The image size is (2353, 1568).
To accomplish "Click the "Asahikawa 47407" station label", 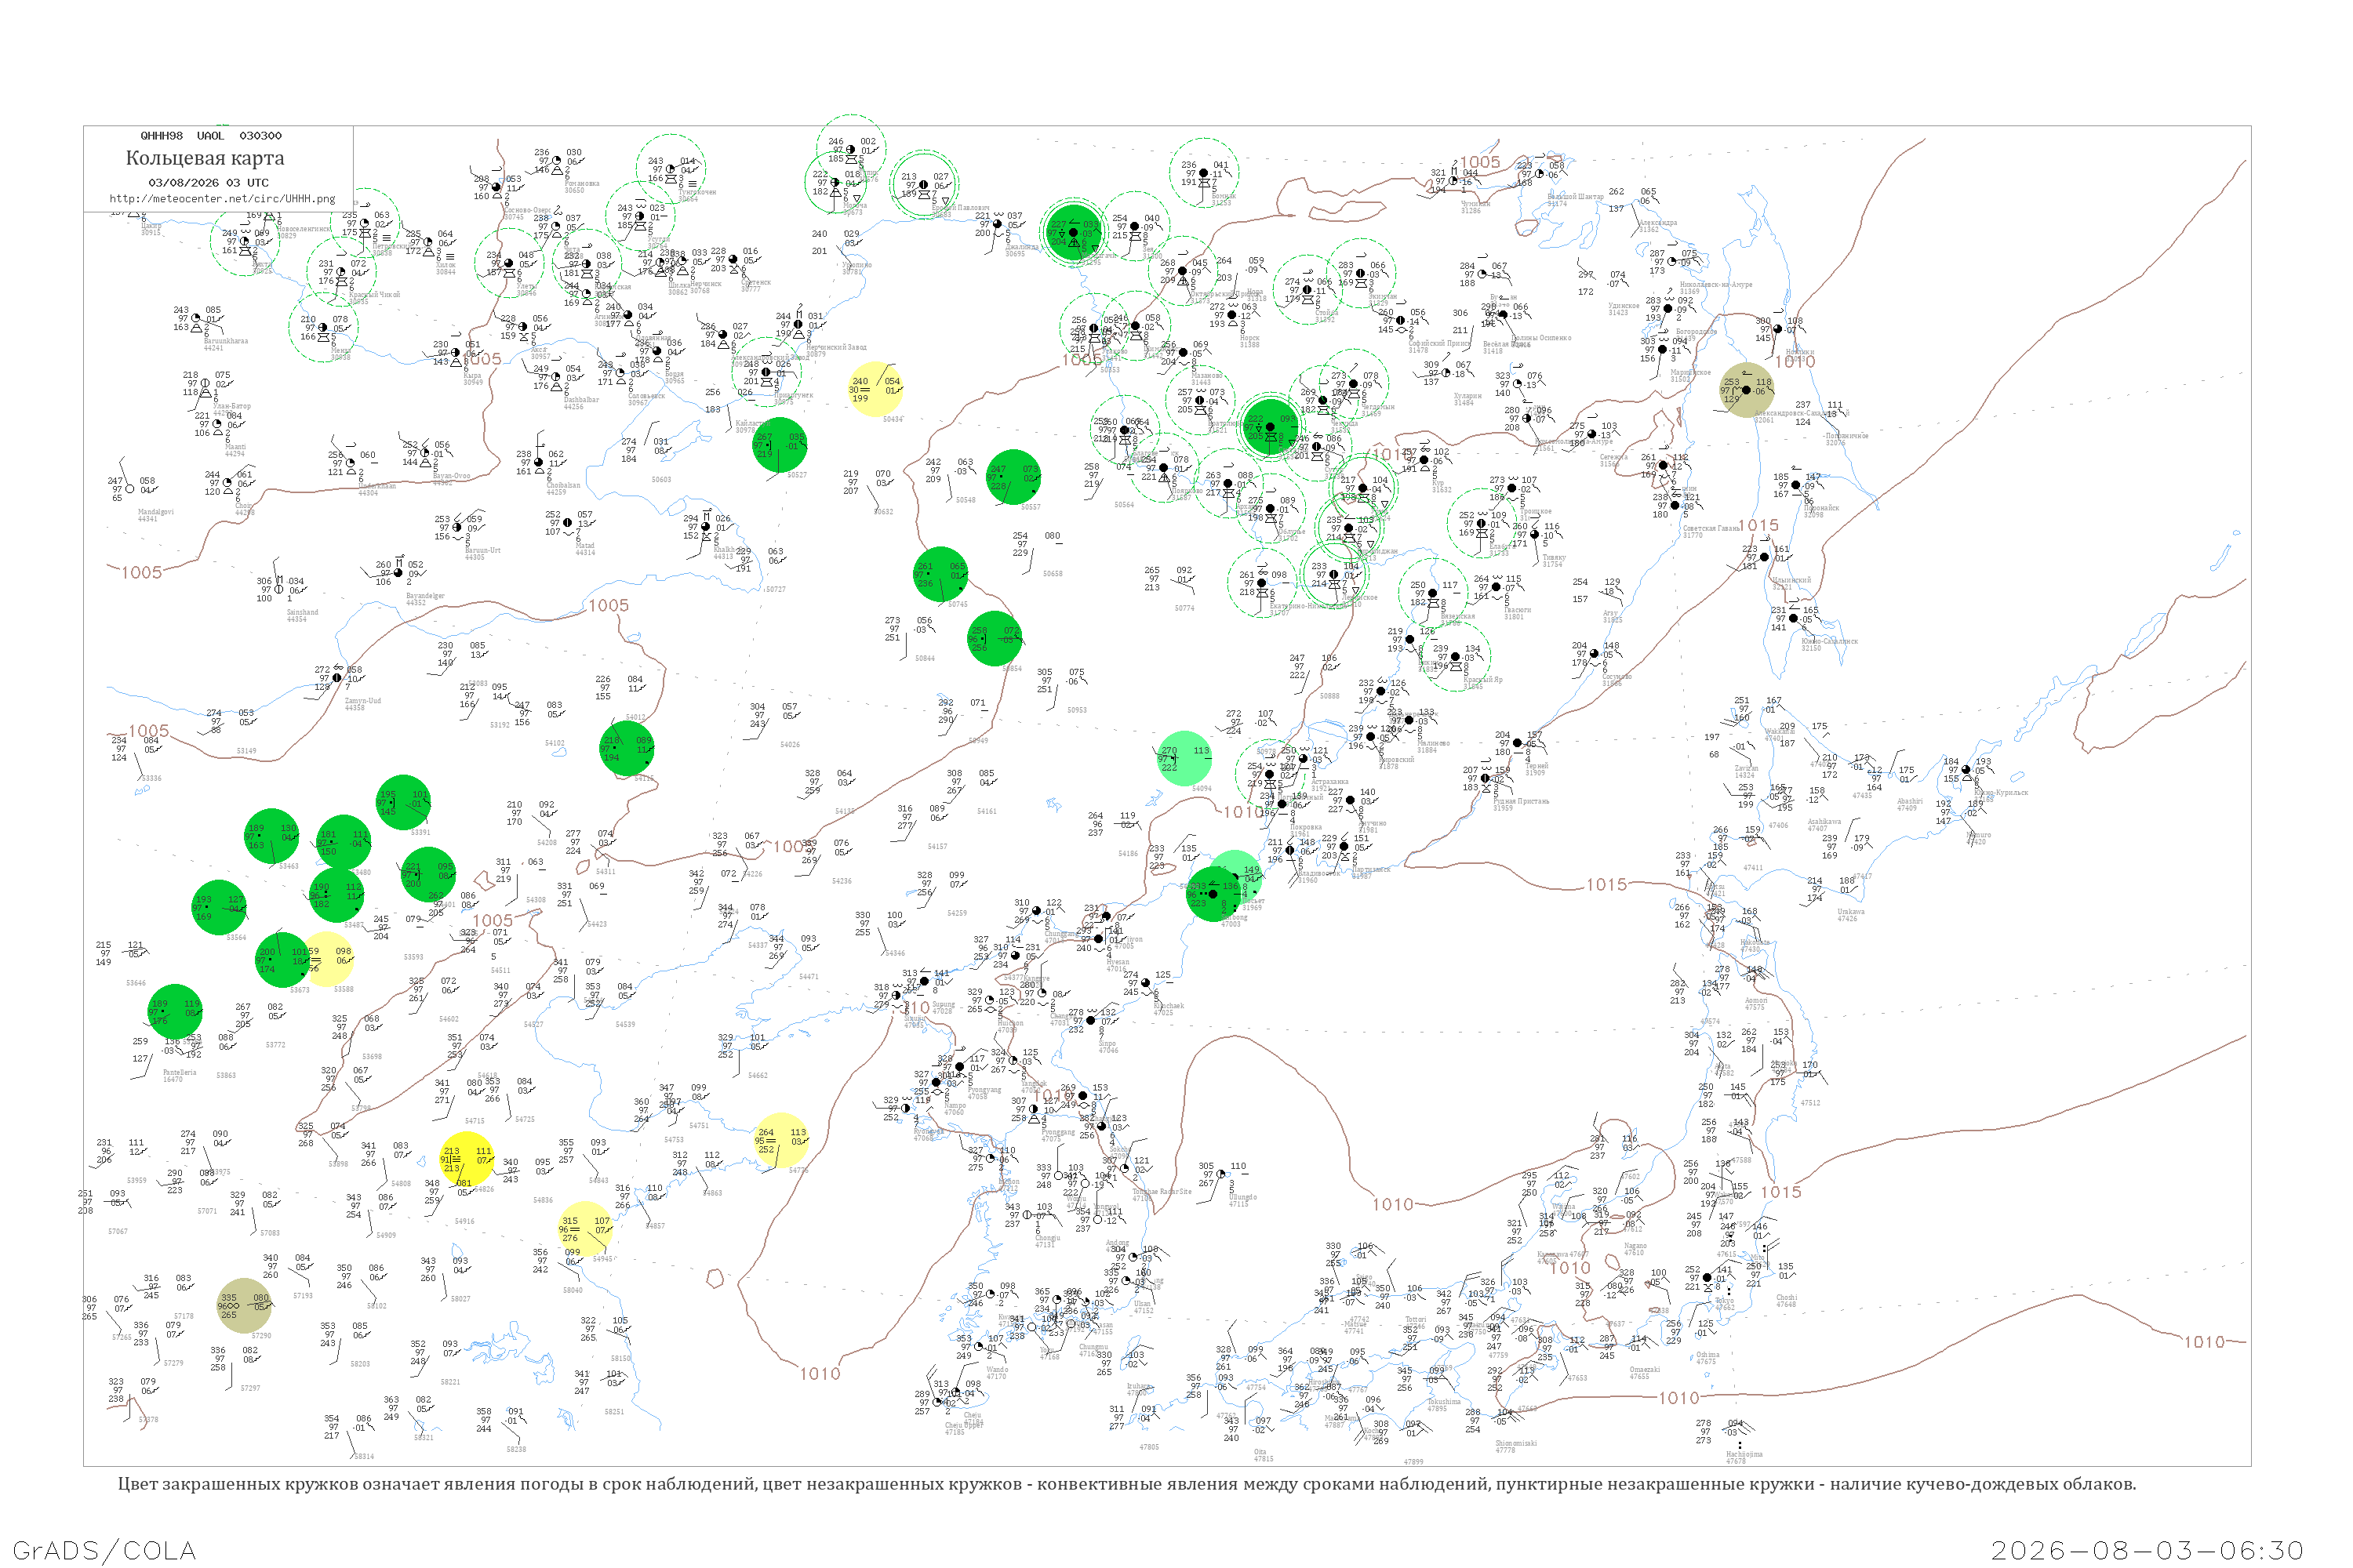I will [x=1824, y=825].
